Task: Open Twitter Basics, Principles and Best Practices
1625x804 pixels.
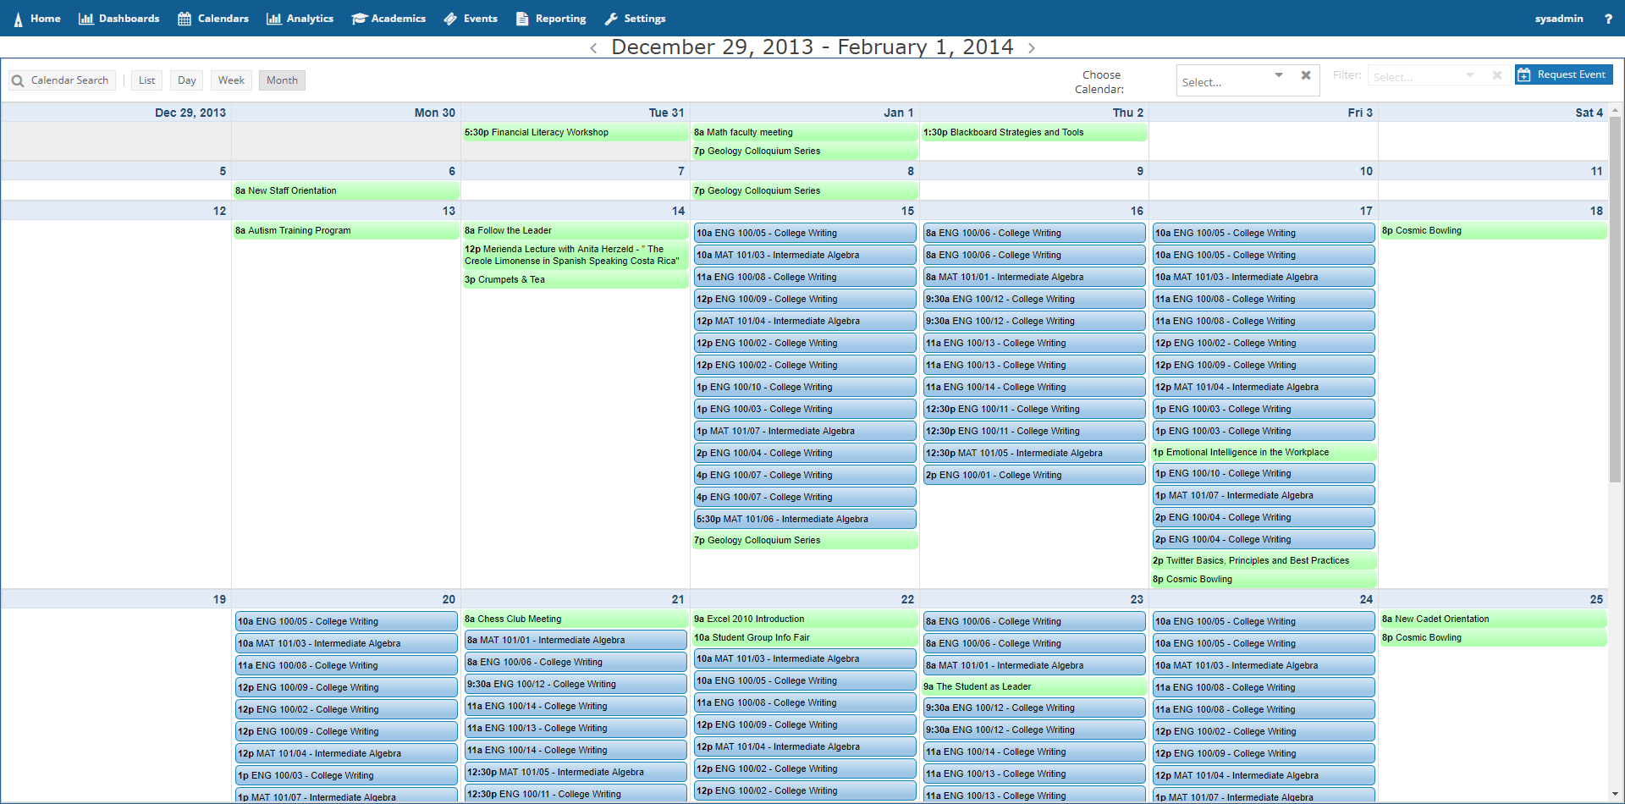Action: click(1264, 560)
